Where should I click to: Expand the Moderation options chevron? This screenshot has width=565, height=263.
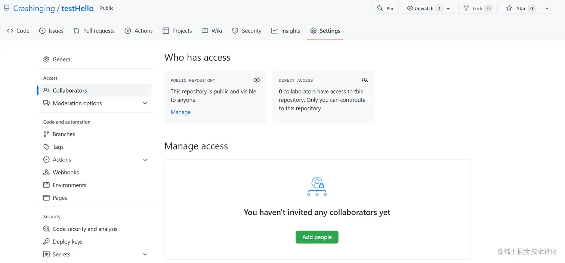[145, 103]
